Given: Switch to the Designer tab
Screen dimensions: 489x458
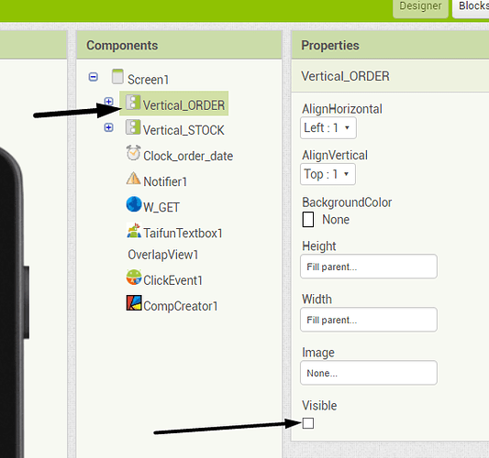Looking at the screenshot, I should point(420,6).
